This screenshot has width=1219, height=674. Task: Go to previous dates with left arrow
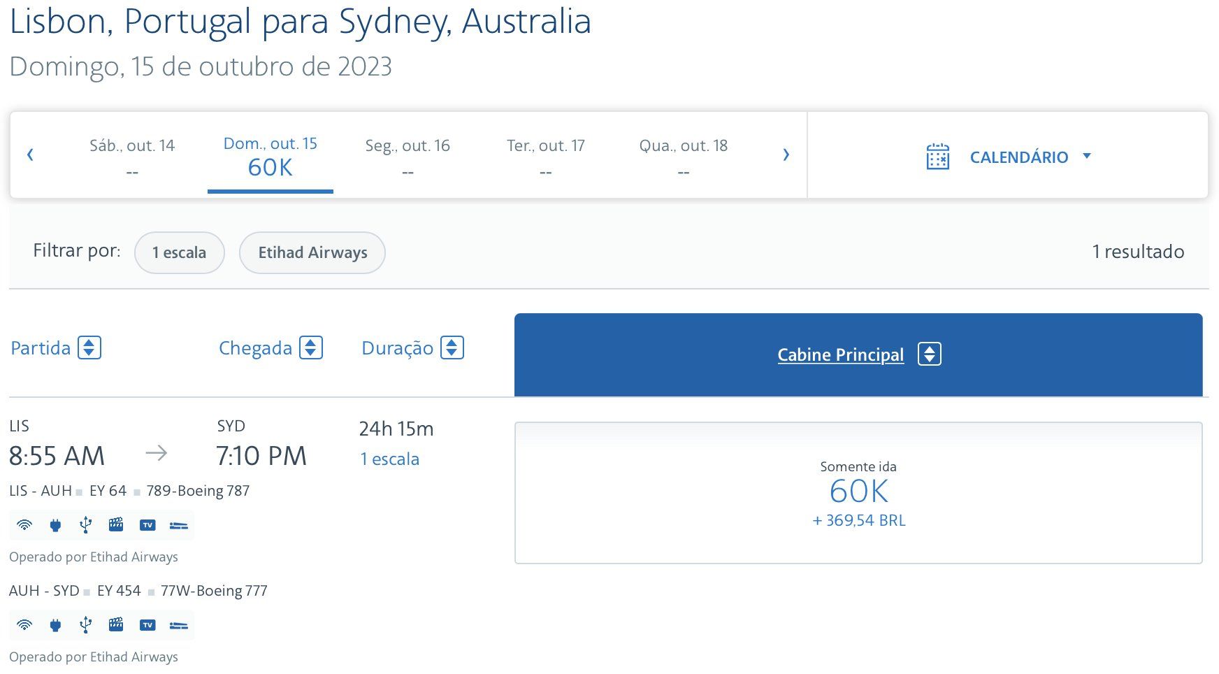pyautogui.click(x=30, y=155)
